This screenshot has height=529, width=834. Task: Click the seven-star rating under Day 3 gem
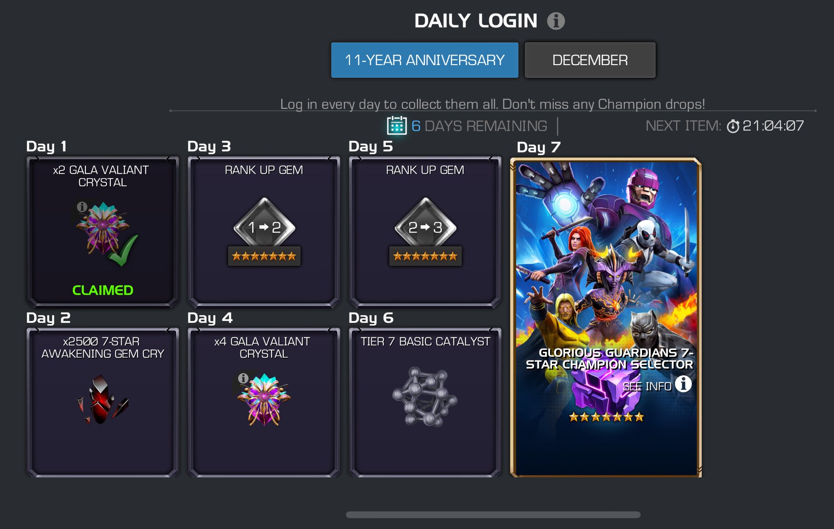pos(264,256)
